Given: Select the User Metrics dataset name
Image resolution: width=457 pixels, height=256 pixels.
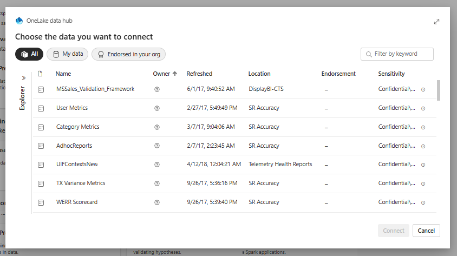Looking at the screenshot, I should pyautogui.click(x=72, y=108).
